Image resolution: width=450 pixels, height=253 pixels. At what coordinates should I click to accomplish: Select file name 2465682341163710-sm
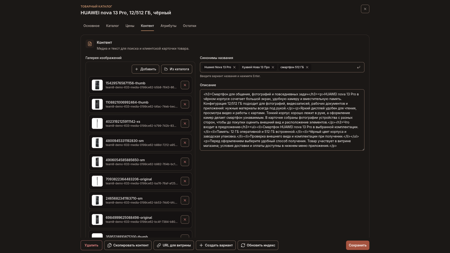(x=124, y=198)
